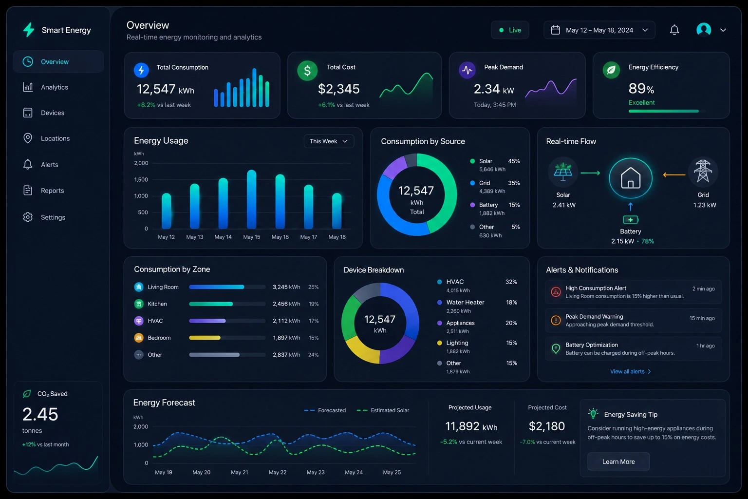Click the Energy Saving Tip lightbulb icon
The width and height of the screenshot is (748, 499).
coord(593,414)
